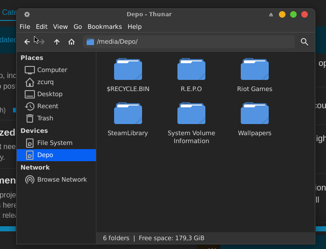Viewport: 326px width, 249px height.
Task: Click the System Volume Information name label
Action: [191, 137]
